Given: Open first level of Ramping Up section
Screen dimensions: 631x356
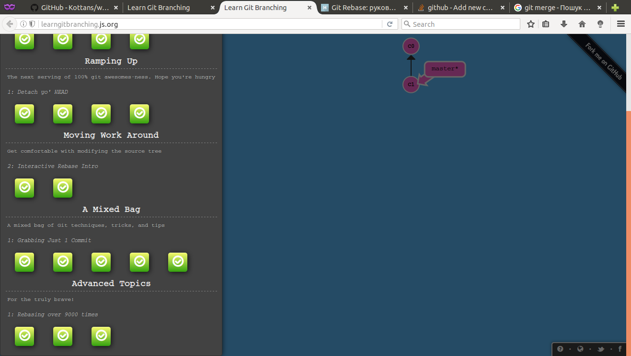Looking at the screenshot, I should click(24, 113).
